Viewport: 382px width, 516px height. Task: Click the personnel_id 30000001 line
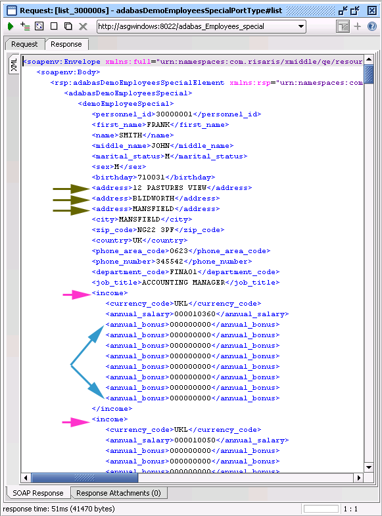pyautogui.click(x=176, y=114)
